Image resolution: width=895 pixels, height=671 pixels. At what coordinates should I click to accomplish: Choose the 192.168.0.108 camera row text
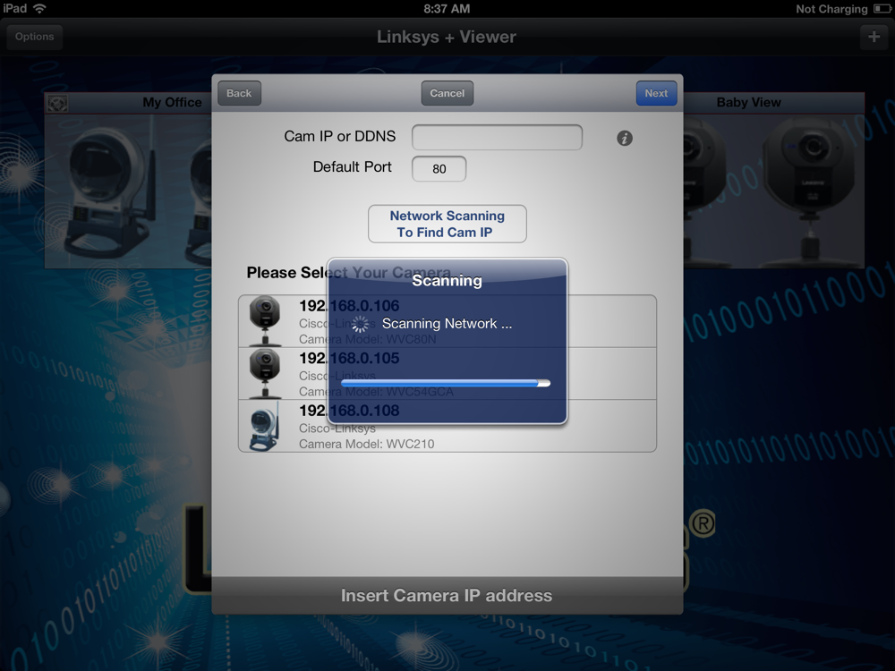click(x=349, y=411)
